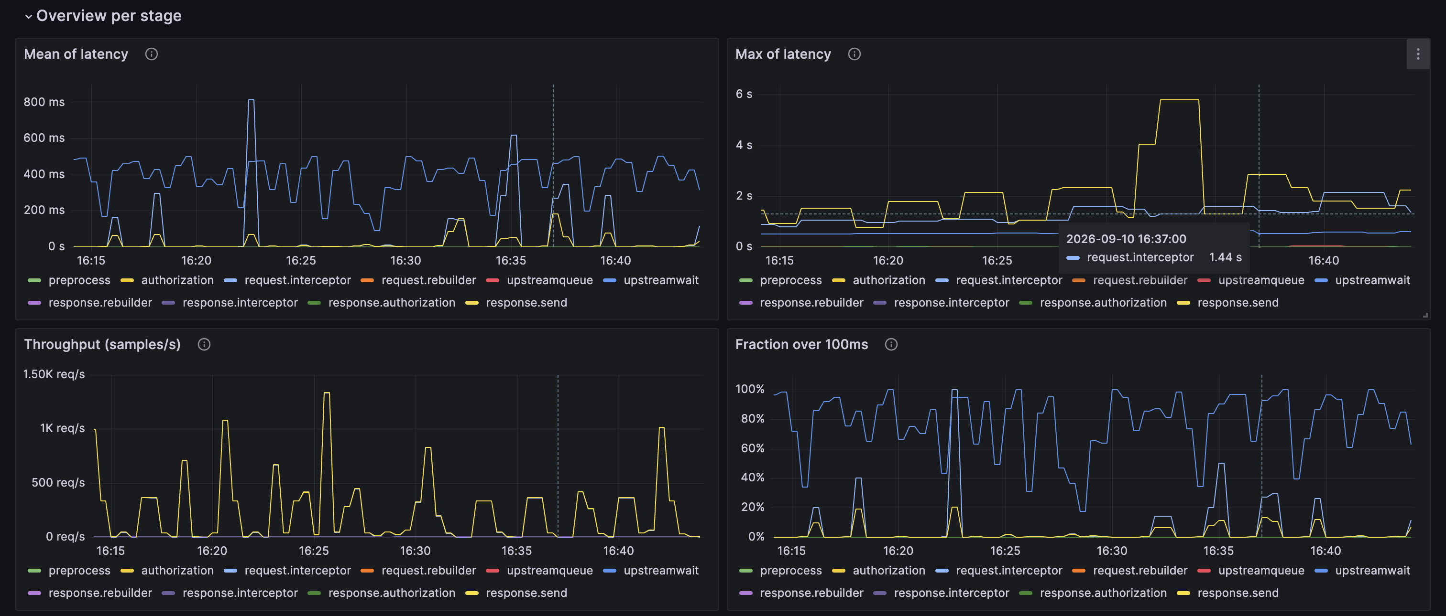Toggle response.authorization in Max of latency legend
Viewport: 1446px width, 616px height.
tap(1103, 303)
